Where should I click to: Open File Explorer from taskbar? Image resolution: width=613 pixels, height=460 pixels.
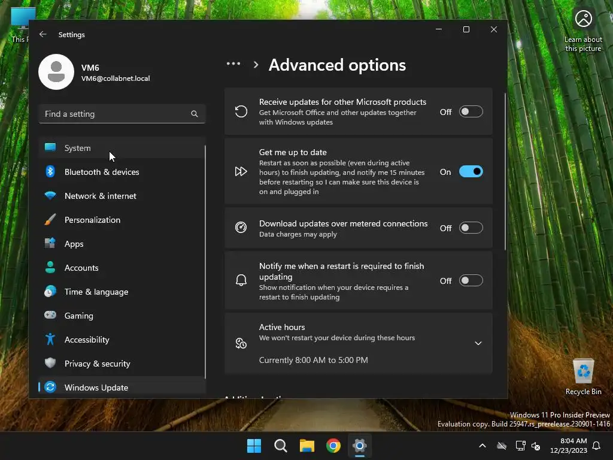(307, 446)
